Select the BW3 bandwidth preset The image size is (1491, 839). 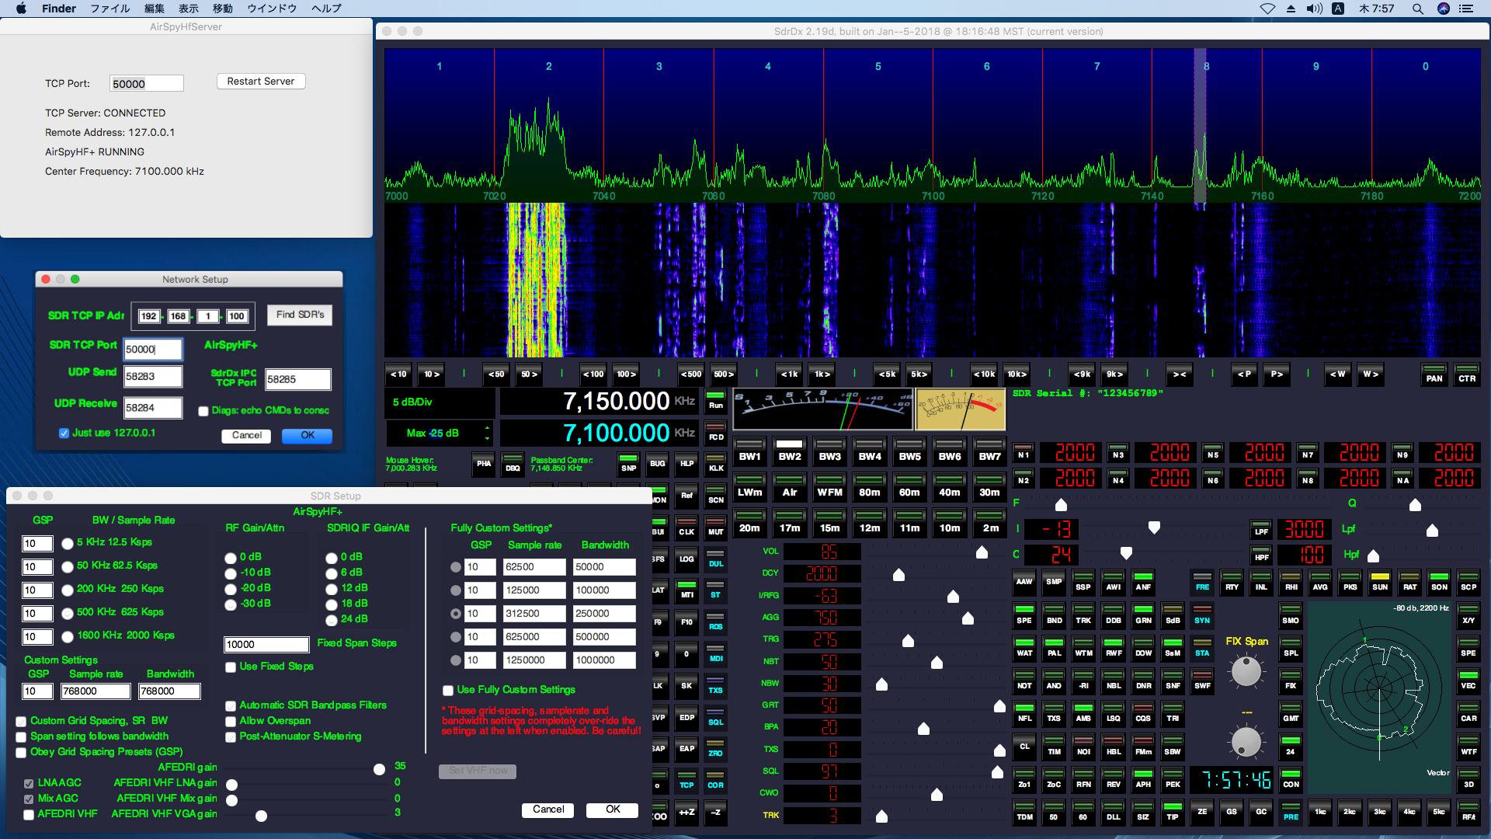click(829, 452)
